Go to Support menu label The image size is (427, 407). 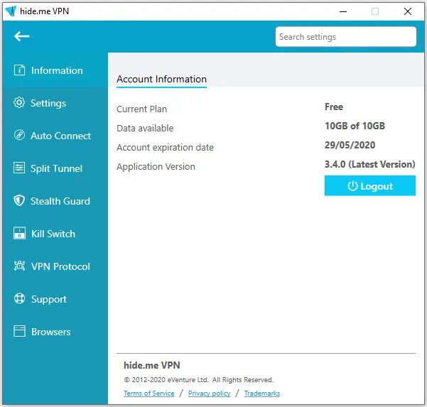coord(49,299)
